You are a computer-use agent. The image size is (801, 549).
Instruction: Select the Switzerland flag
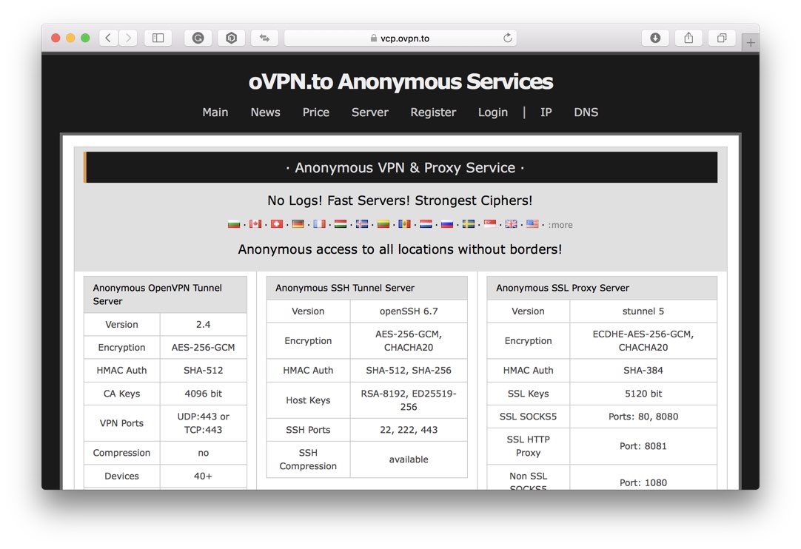pos(277,223)
